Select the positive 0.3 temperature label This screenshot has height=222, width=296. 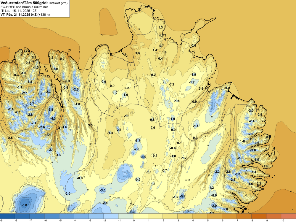tap(259, 184)
